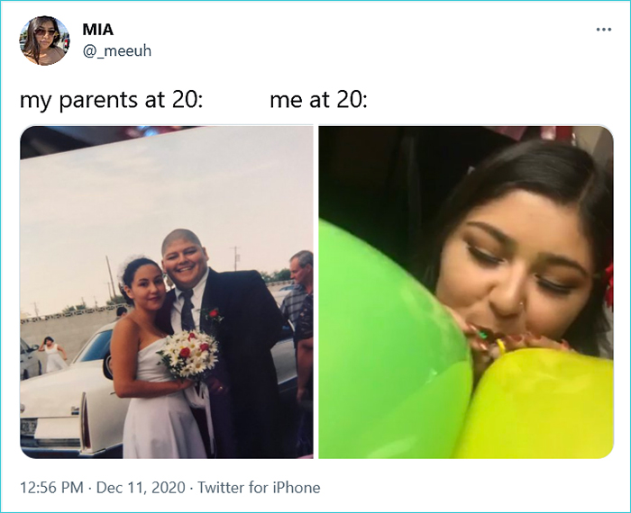The width and height of the screenshot is (631, 513).
Task: Click the display name MIA
Action: pos(98,30)
